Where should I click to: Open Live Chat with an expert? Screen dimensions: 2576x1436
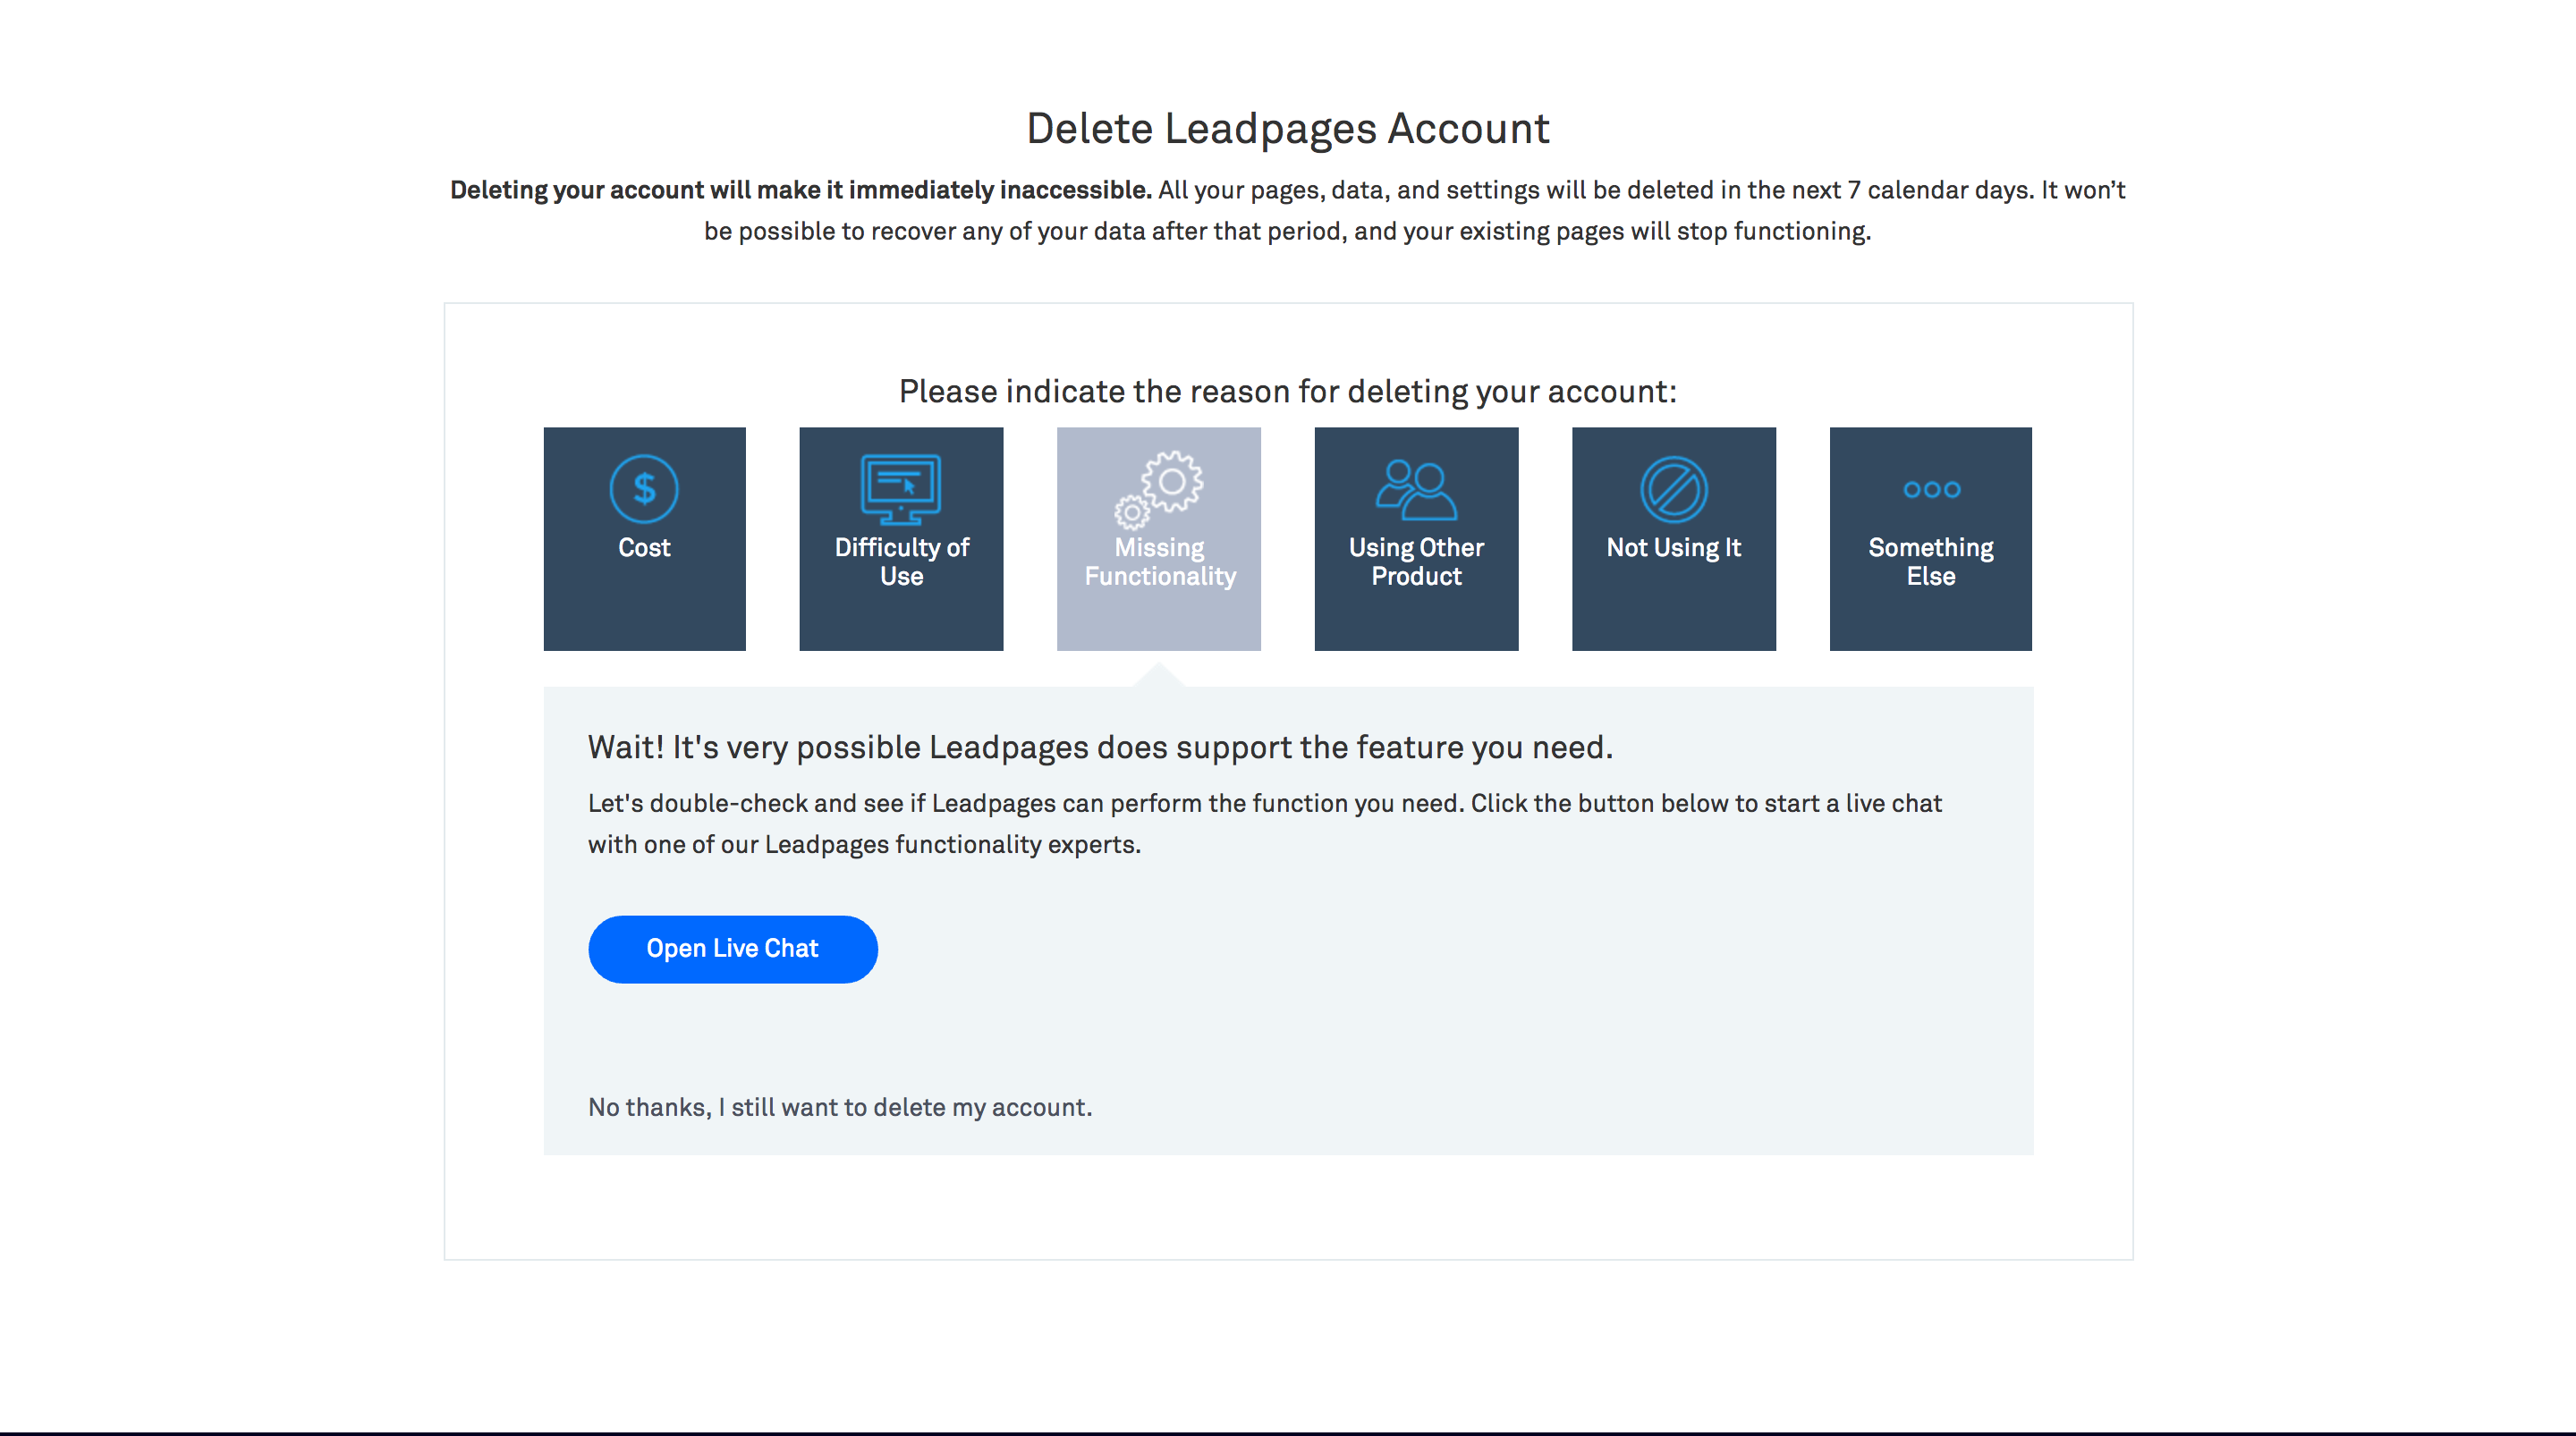coord(733,949)
